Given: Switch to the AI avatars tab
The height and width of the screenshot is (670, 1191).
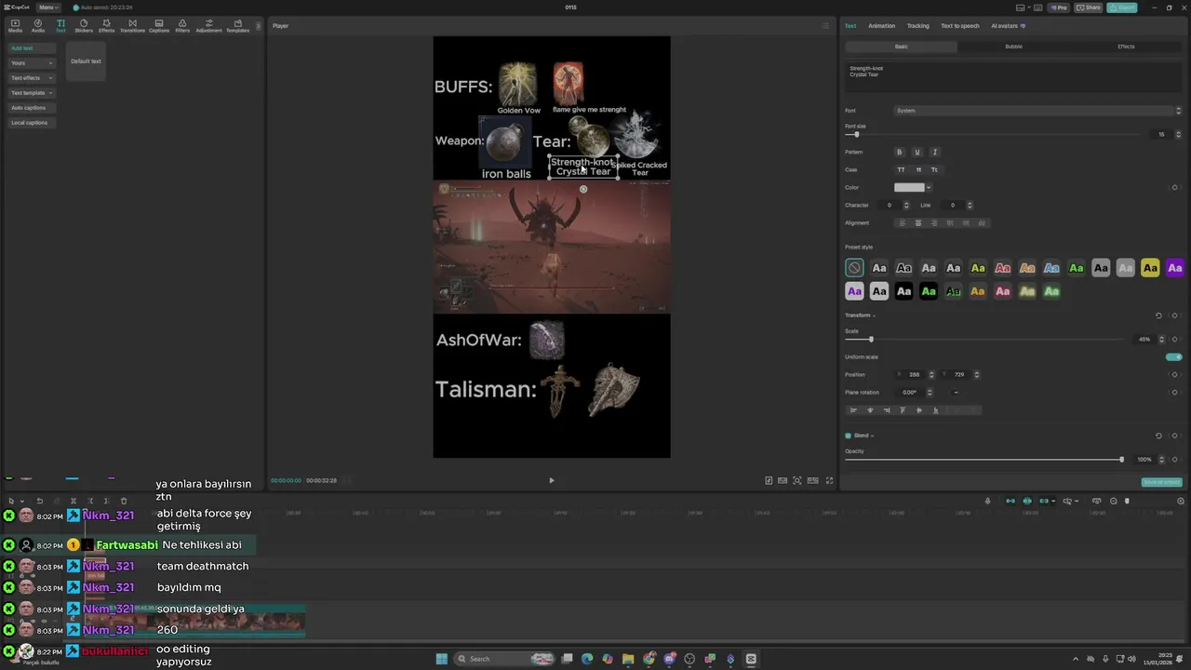Looking at the screenshot, I should pyautogui.click(x=1008, y=26).
